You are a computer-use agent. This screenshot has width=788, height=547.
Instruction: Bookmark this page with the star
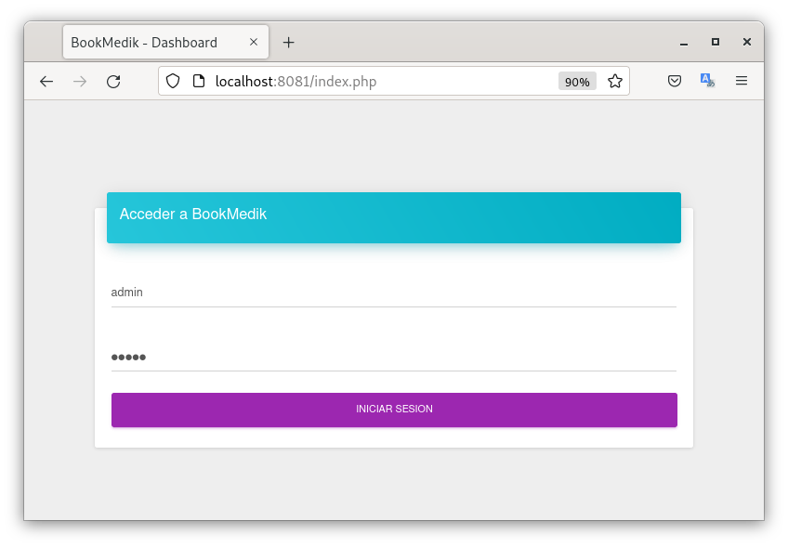[x=614, y=82]
